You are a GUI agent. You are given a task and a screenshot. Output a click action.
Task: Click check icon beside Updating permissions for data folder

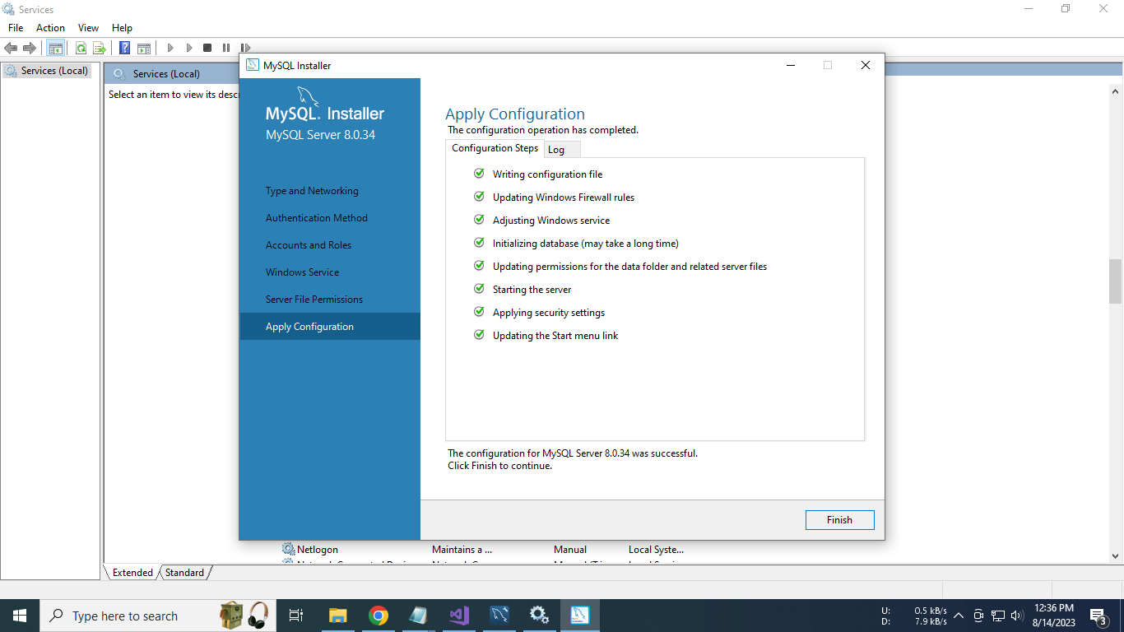[479, 266]
